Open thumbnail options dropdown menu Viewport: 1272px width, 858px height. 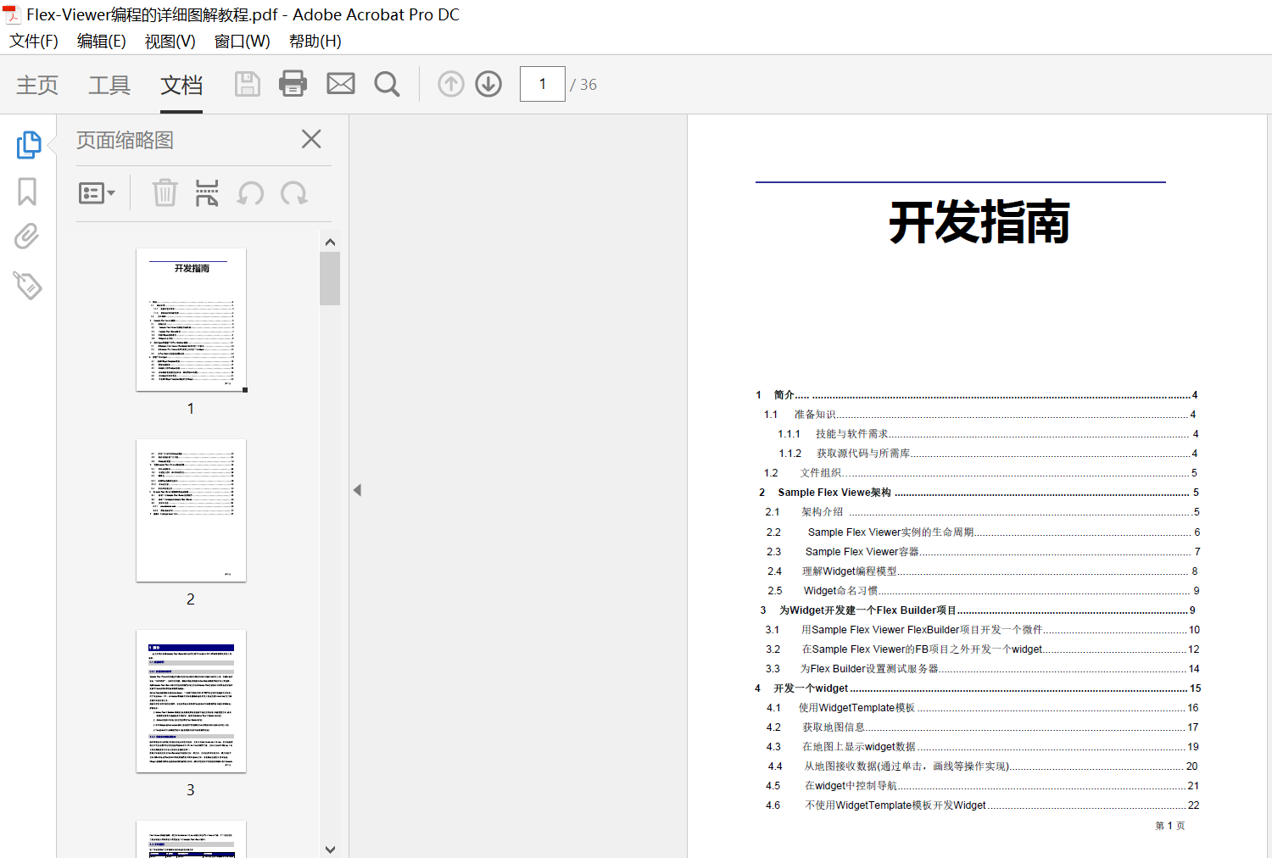click(97, 193)
